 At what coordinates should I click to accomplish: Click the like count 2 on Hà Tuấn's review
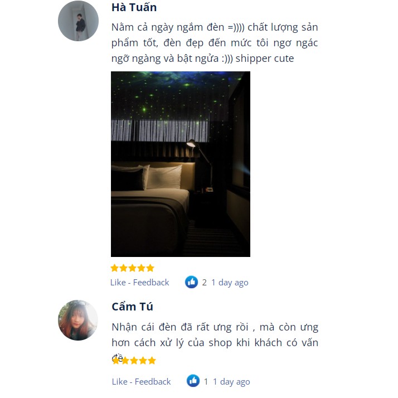205,283
